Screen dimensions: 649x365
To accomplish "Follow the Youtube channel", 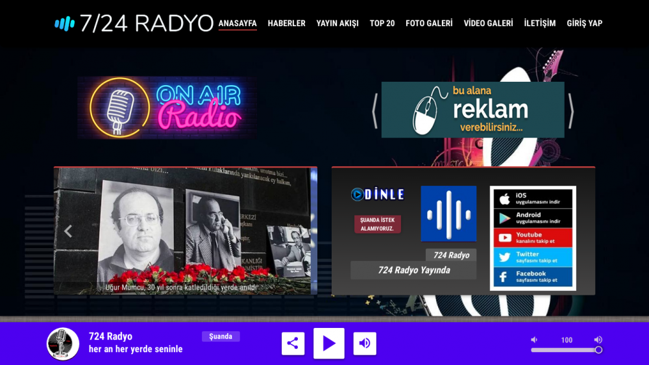I will pos(533,238).
